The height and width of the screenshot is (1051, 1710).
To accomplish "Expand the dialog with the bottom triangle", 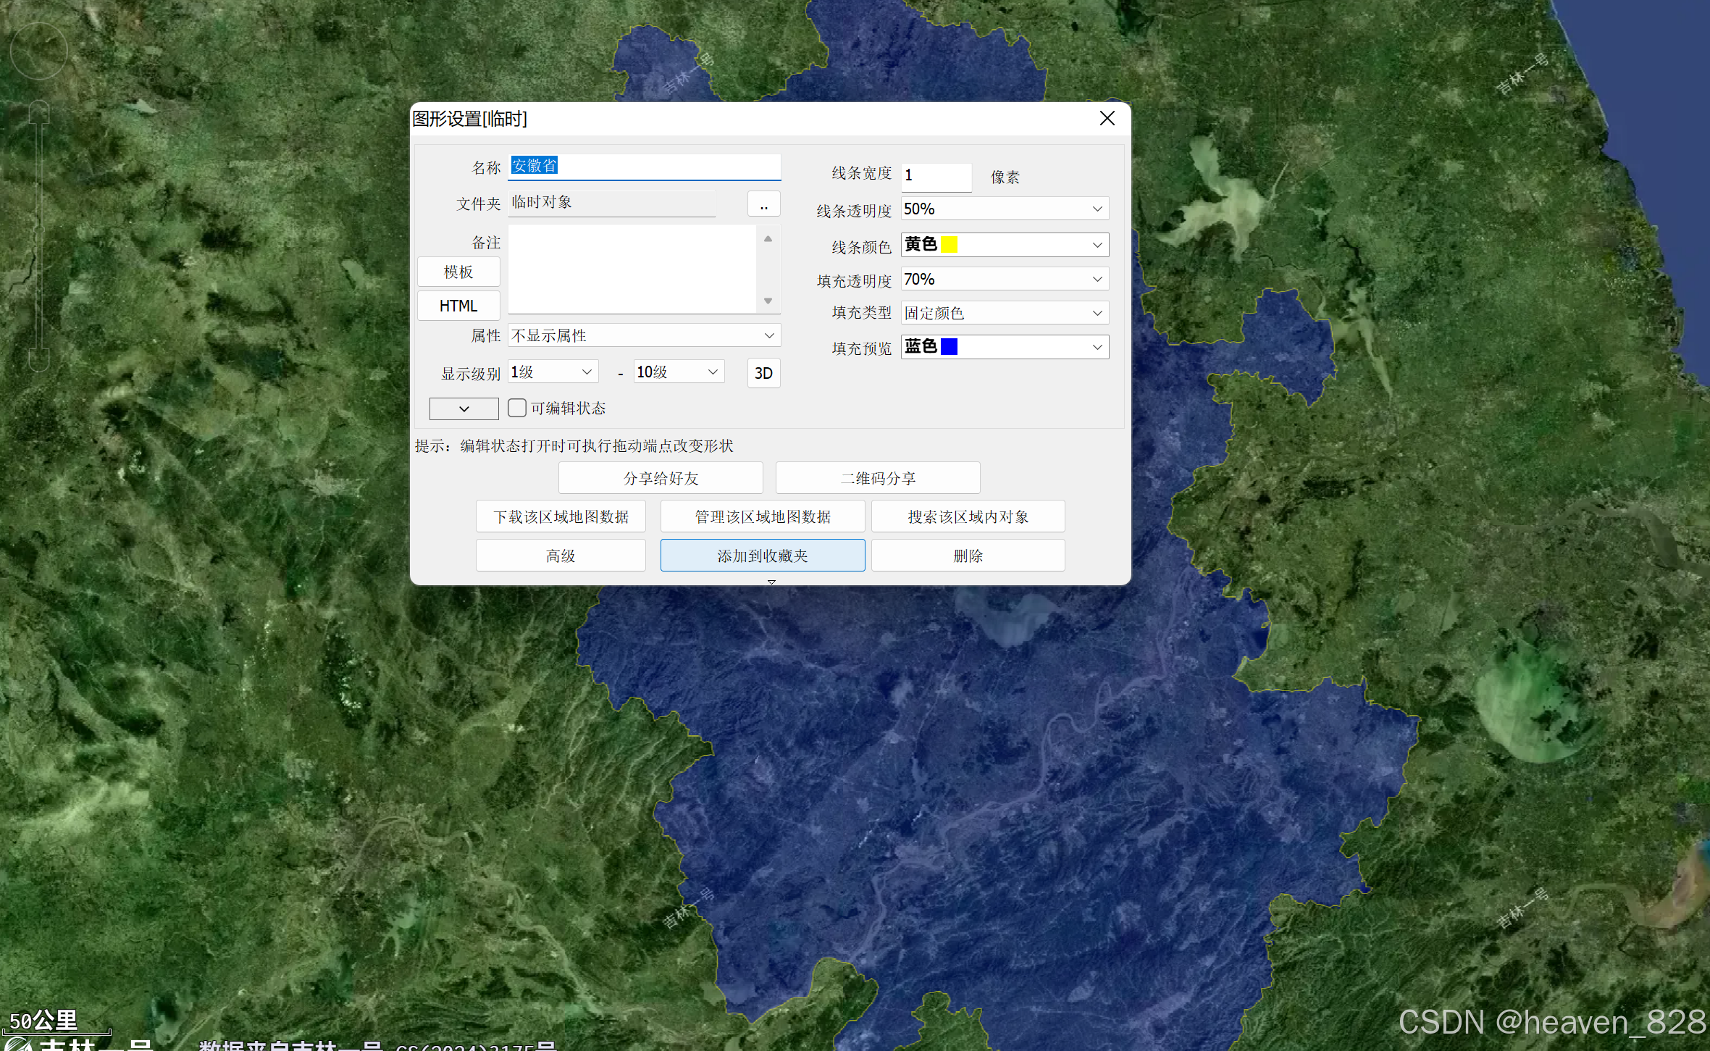I will tap(771, 582).
